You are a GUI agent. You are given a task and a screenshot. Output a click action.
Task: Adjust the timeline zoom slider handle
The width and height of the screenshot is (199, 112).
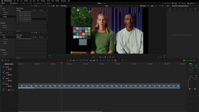coord(123,60)
